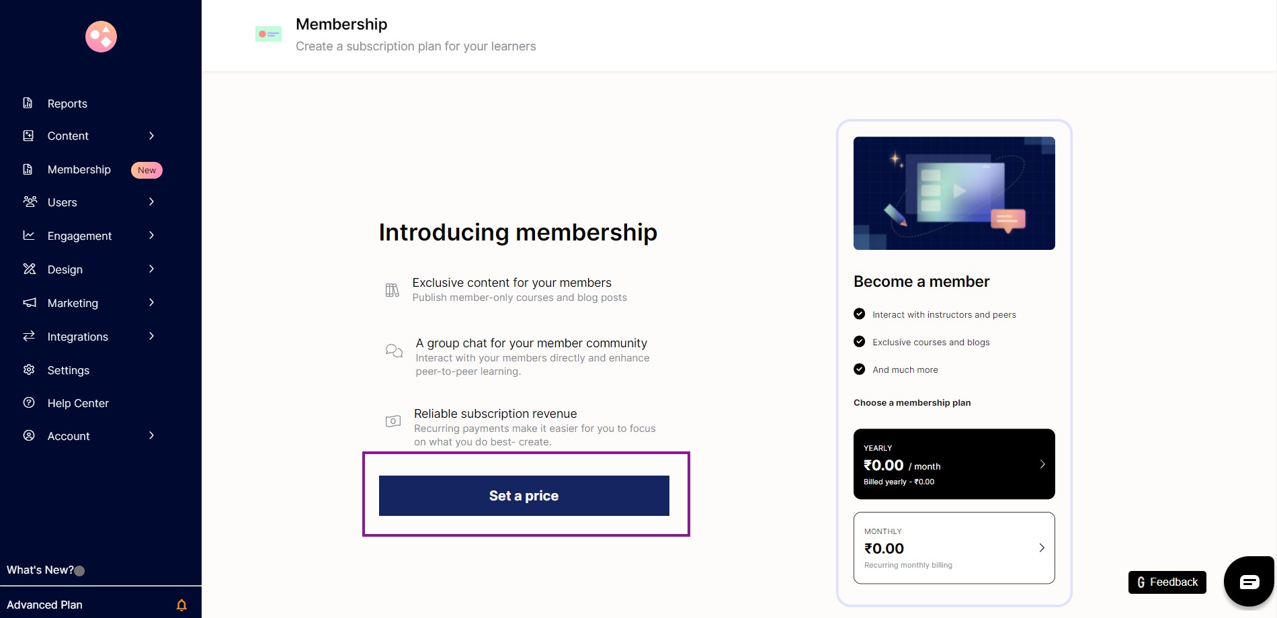Image resolution: width=1277 pixels, height=618 pixels.
Task: Click the membership preview illustration thumbnail
Action: pos(954,193)
